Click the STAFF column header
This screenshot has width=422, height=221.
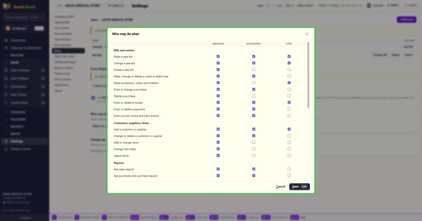click(x=289, y=43)
